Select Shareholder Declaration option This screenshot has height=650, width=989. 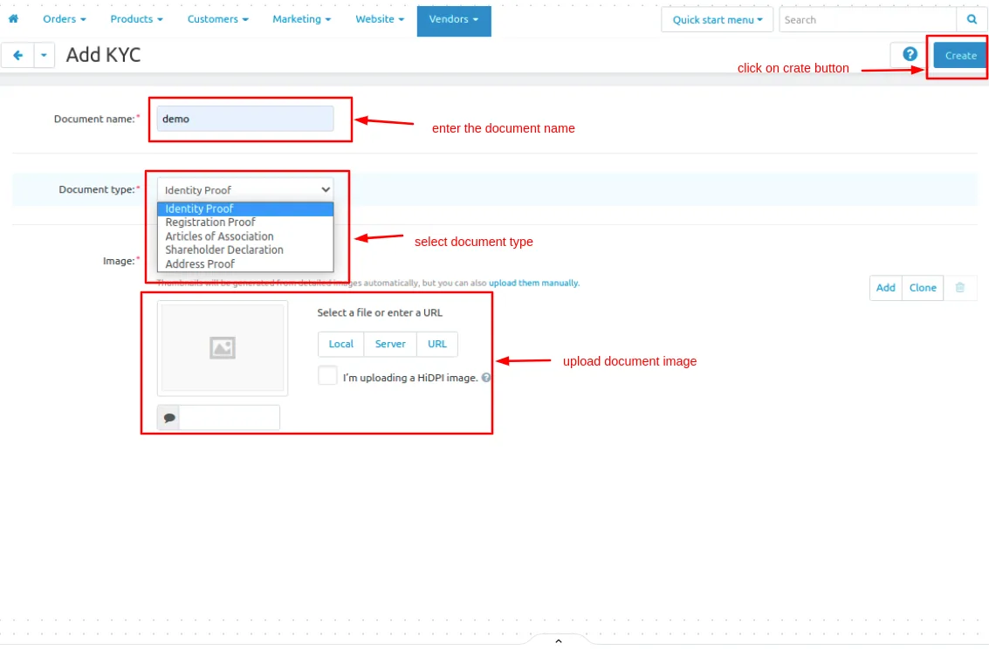245,250
